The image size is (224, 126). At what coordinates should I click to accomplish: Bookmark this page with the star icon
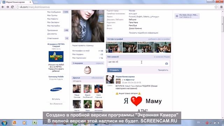click(x=216, y=7)
